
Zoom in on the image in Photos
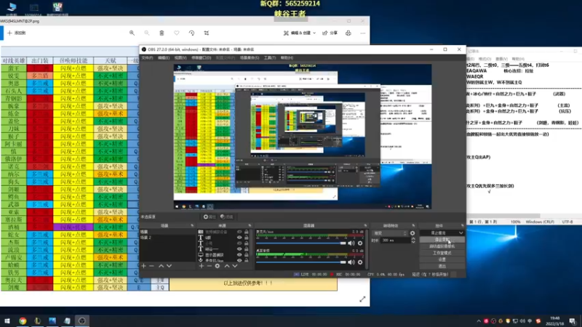132,33
